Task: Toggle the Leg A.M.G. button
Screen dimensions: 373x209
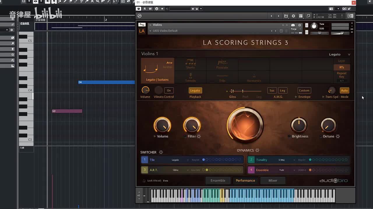Action: click(282, 91)
